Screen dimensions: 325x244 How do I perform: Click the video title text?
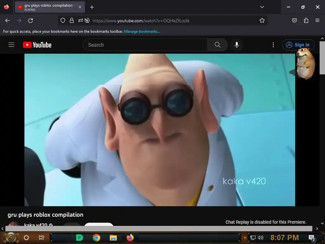pyautogui.click(x=45, y=215)
